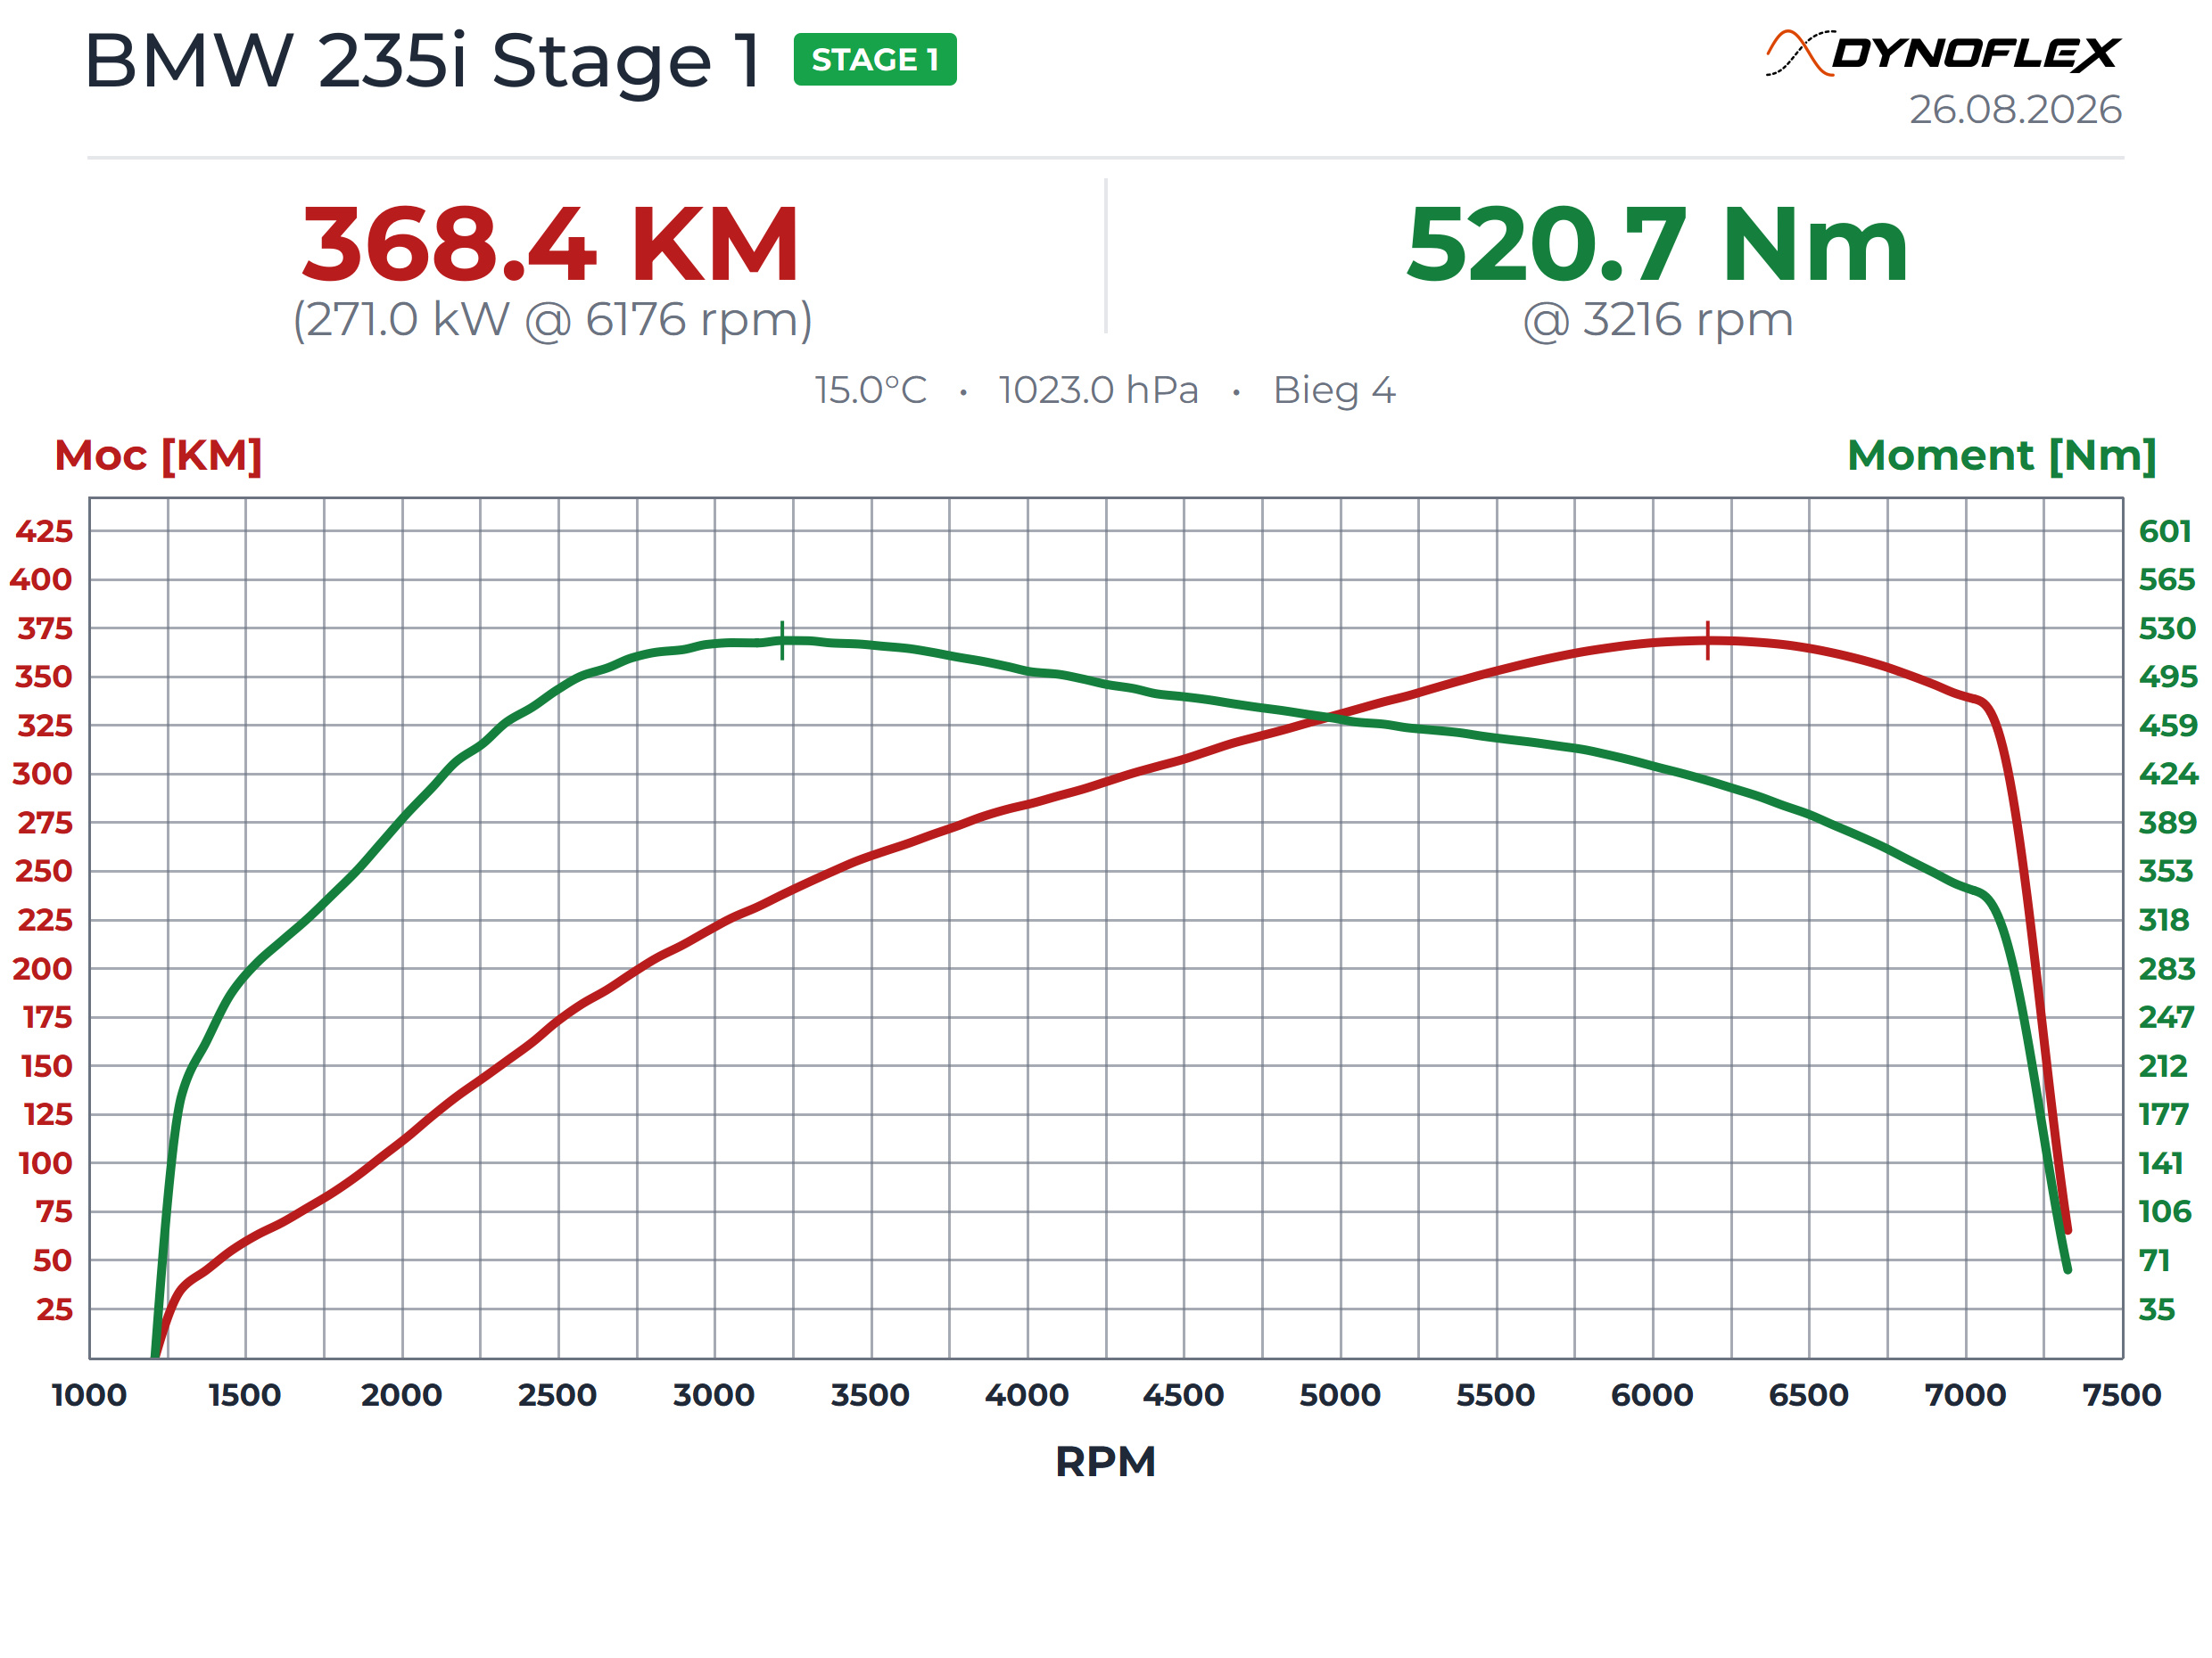This screenshot has width=2212, height=1658.
Task: Click the 247 label on torque axis
Action: pos(2166,1018)
